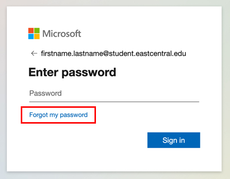
Task: Click the blue Sign in button
Action: (x=174, y=140)
